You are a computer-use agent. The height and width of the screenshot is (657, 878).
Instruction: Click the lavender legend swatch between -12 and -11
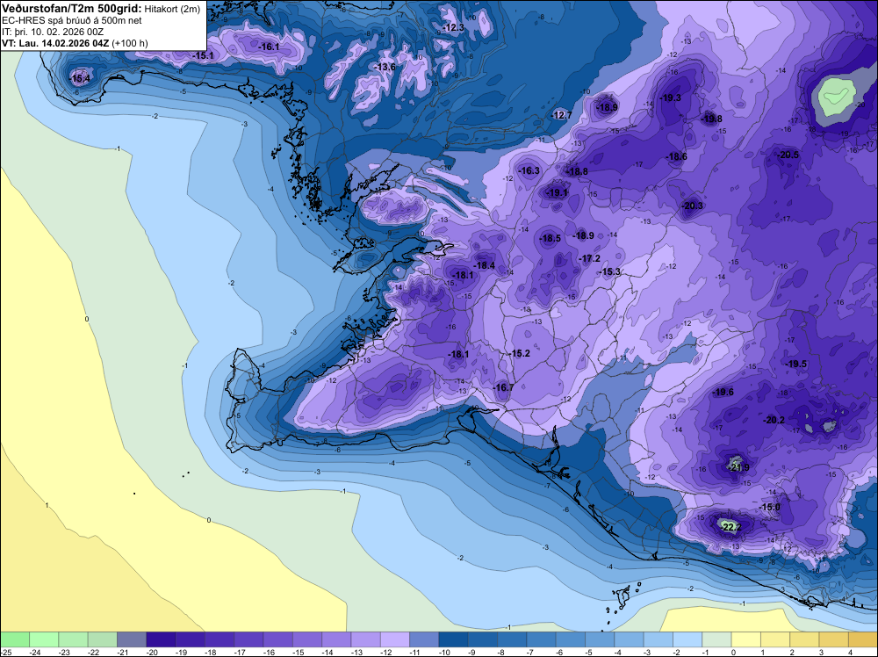pos(395,639)
